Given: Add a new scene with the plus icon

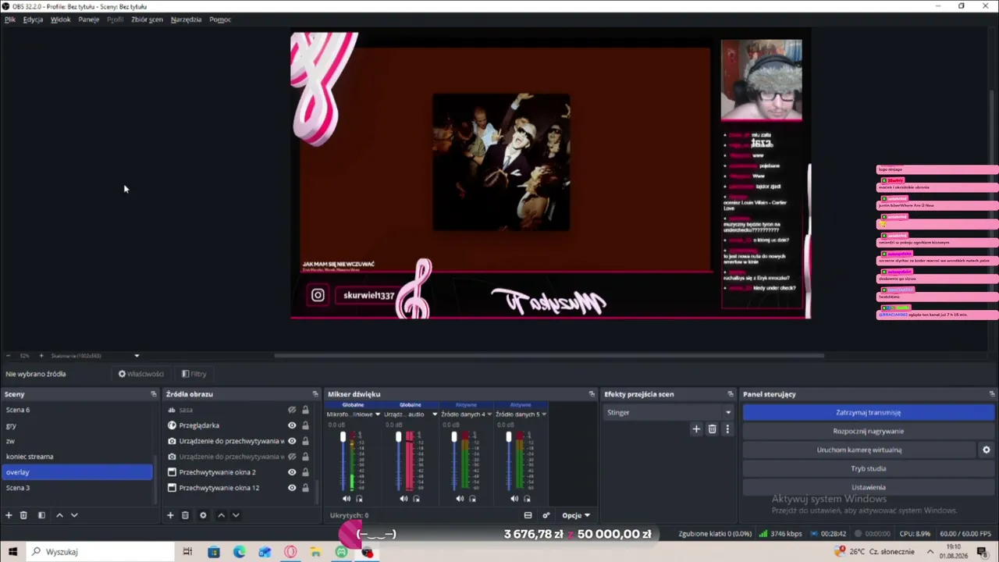Looking at the screenshot, I should (x=9, y=515).
